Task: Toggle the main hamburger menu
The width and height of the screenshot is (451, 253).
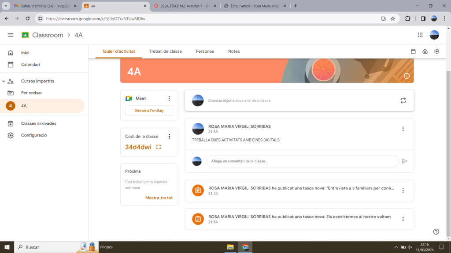Action: pos(11,35)
